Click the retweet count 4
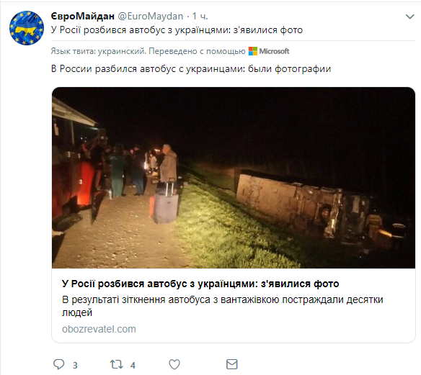Image resolution: width=421 pixels, height=375 pixels. point(133,365)
